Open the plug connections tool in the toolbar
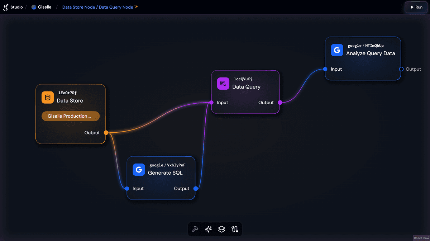The width and height of the screenshot is (430, 241). pyautogui.click(x=235, y=229)
